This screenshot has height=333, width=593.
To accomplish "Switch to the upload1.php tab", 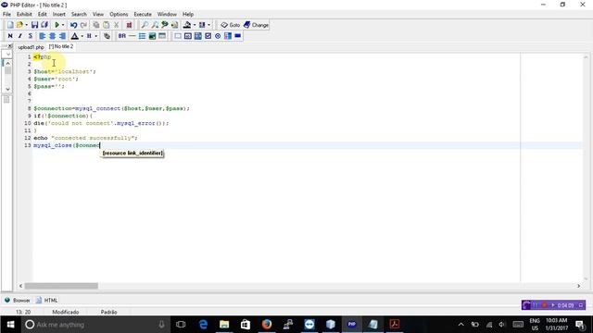I will point(31,47).
